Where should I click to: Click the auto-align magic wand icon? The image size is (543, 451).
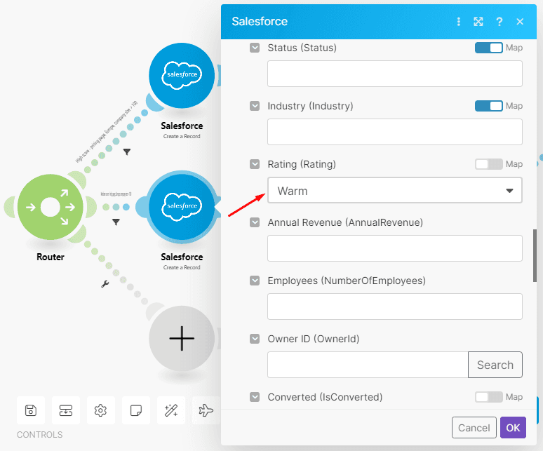[170, 410]
